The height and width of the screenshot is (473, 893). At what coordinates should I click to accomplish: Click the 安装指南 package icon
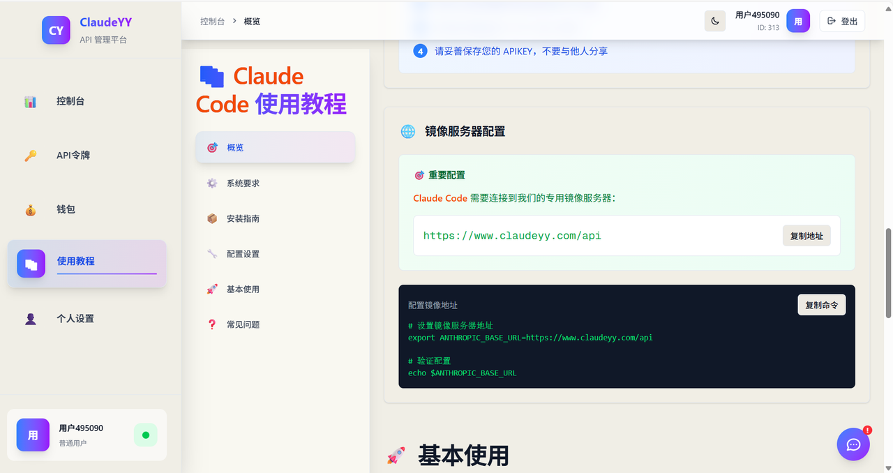point(212,218)
